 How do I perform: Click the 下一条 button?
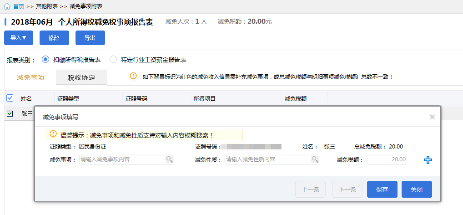click(x=347, y=189)
